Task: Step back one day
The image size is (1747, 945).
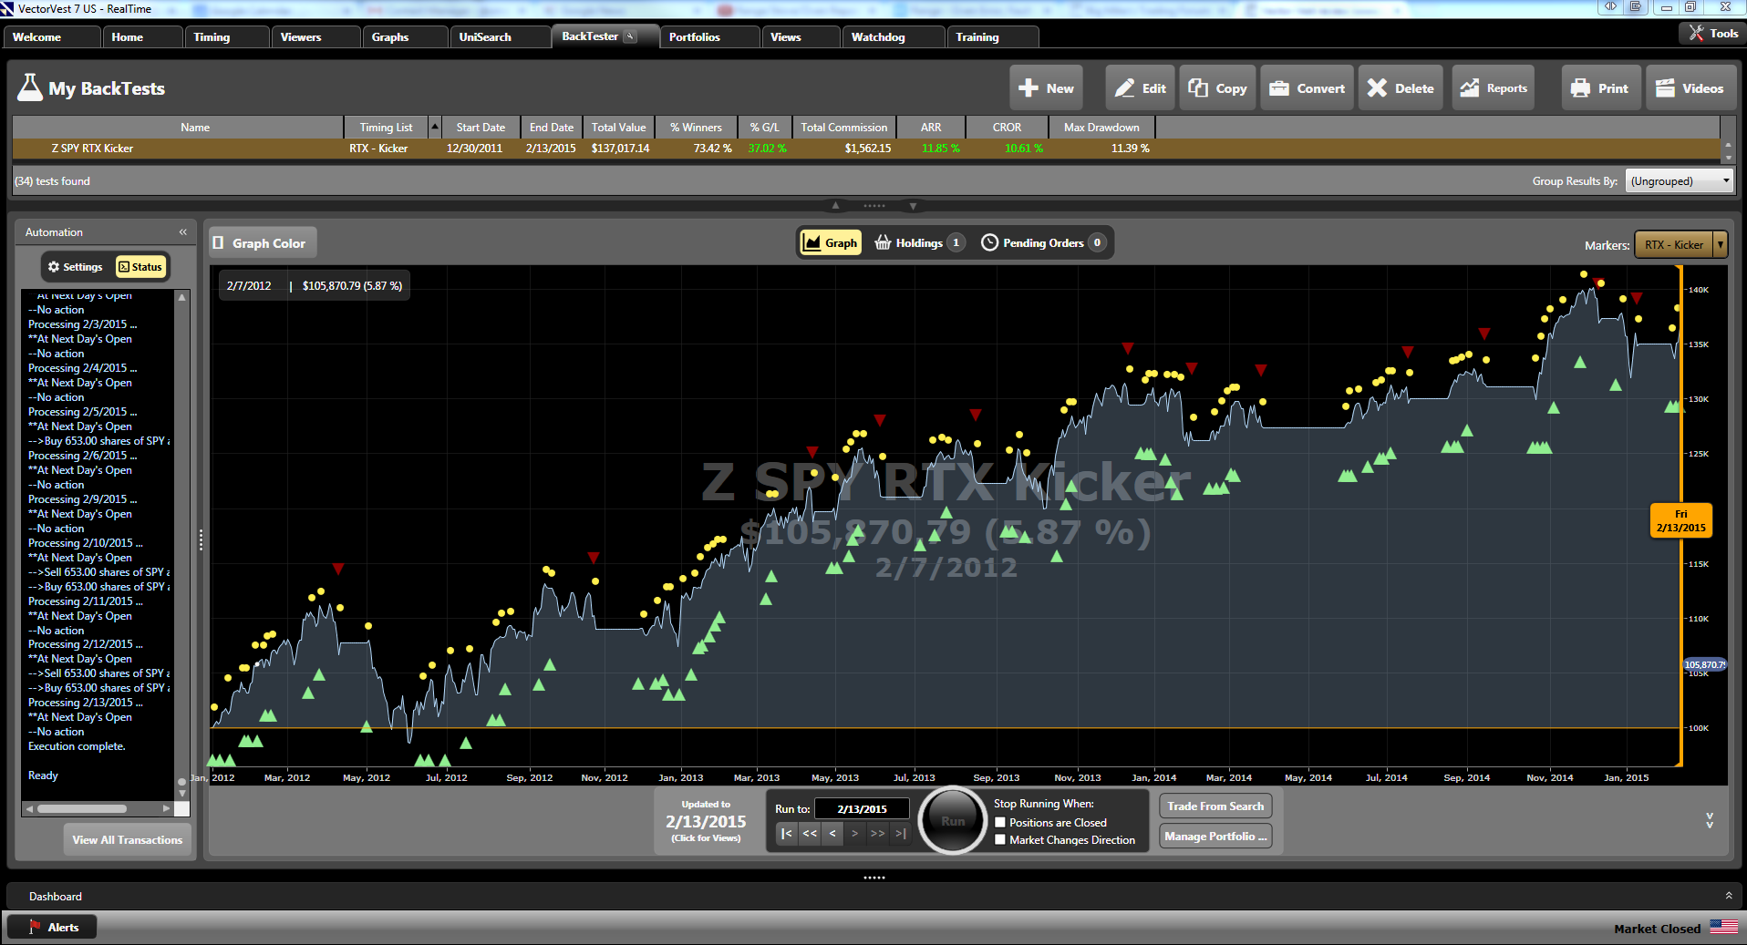Action: (x=832, y=833)
